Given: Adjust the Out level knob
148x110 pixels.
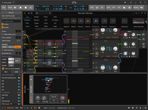Looking at the screenshot, I should [62, 98].
